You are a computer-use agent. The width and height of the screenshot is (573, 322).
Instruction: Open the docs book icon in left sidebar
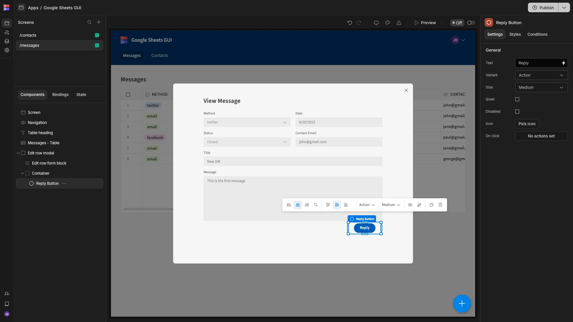7,304
